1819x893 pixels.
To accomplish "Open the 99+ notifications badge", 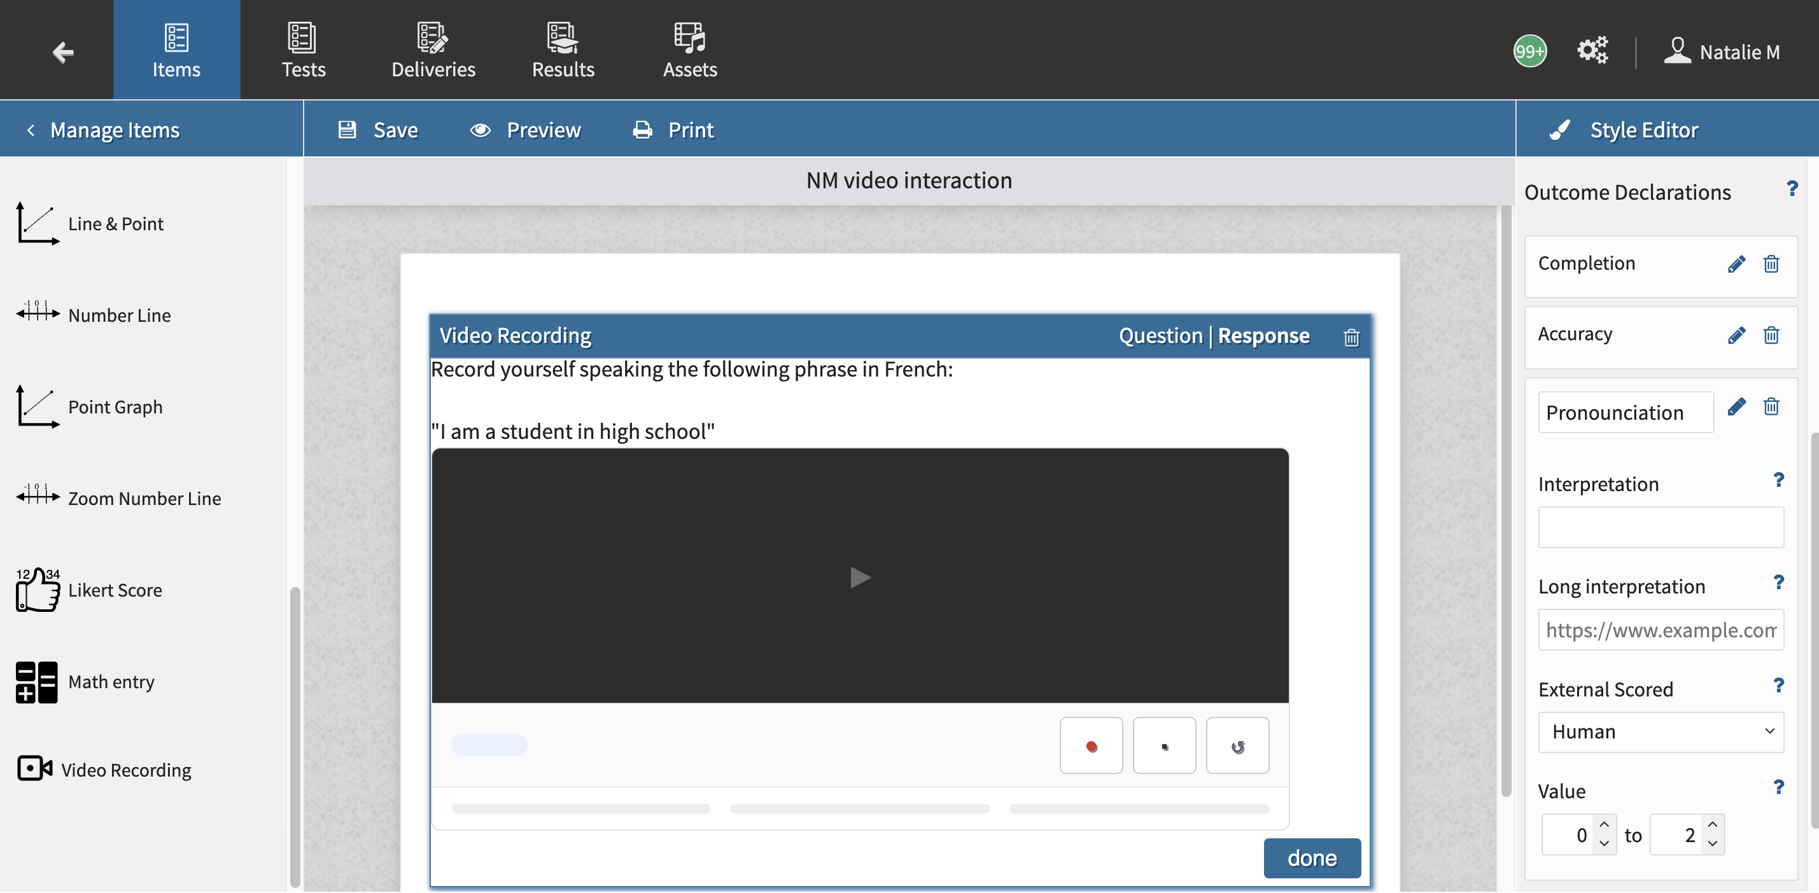I will pos(1529,52).
